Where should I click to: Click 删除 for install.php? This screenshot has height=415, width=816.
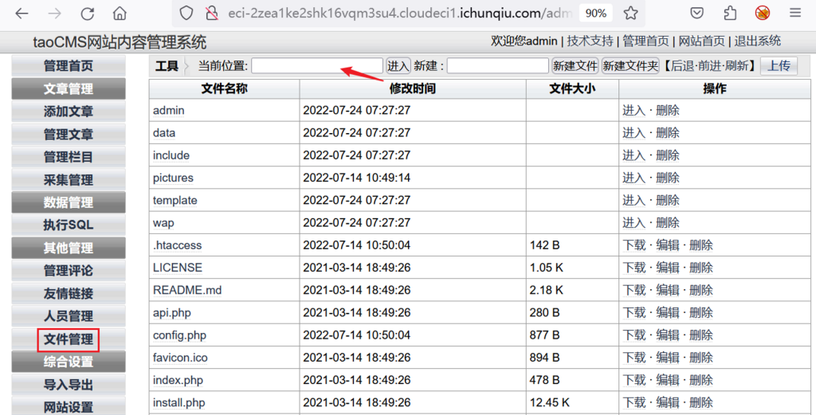[x=701, y=402]
